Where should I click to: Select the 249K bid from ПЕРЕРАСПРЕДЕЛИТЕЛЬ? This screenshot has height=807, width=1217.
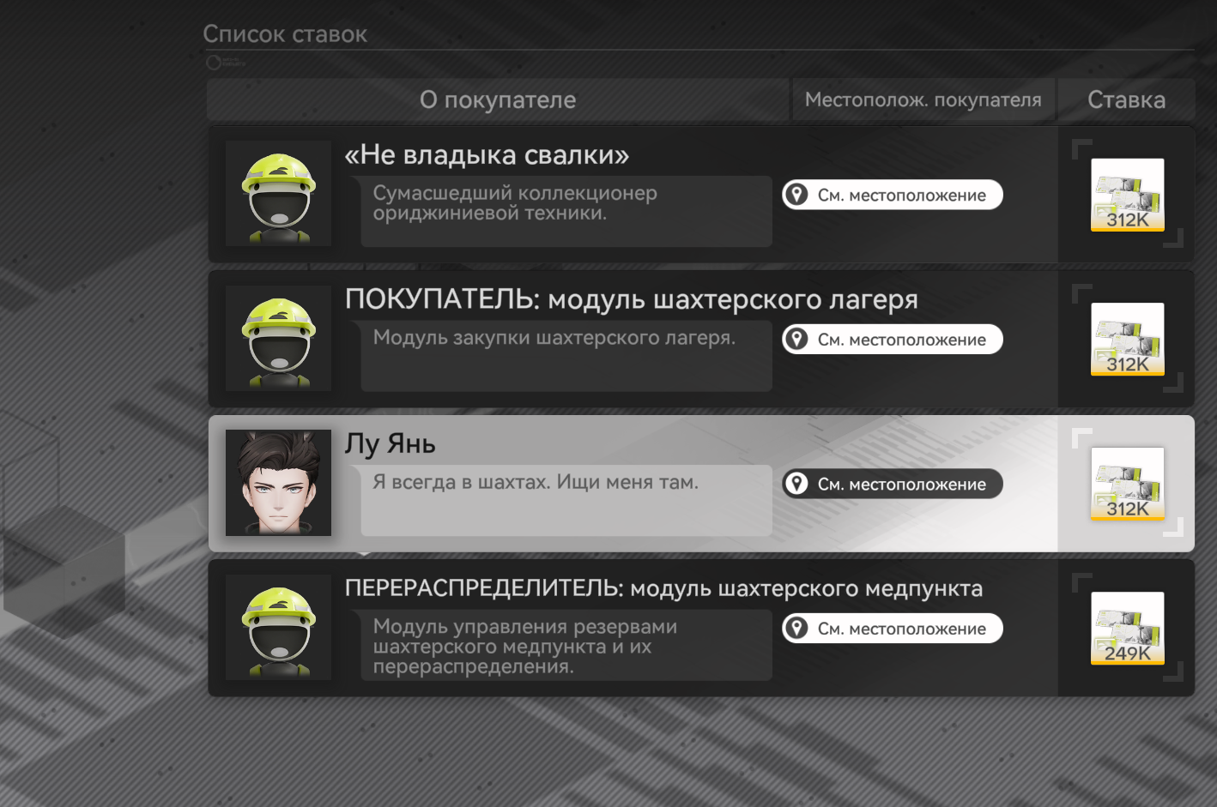click(x=1128, y=628)
